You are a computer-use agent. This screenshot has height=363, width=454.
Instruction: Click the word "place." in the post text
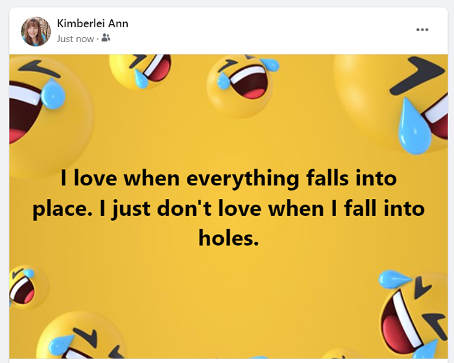click(63, 209)
